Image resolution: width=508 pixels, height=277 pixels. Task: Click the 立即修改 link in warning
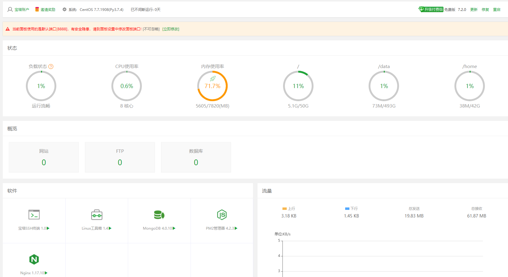coord(171,29)
